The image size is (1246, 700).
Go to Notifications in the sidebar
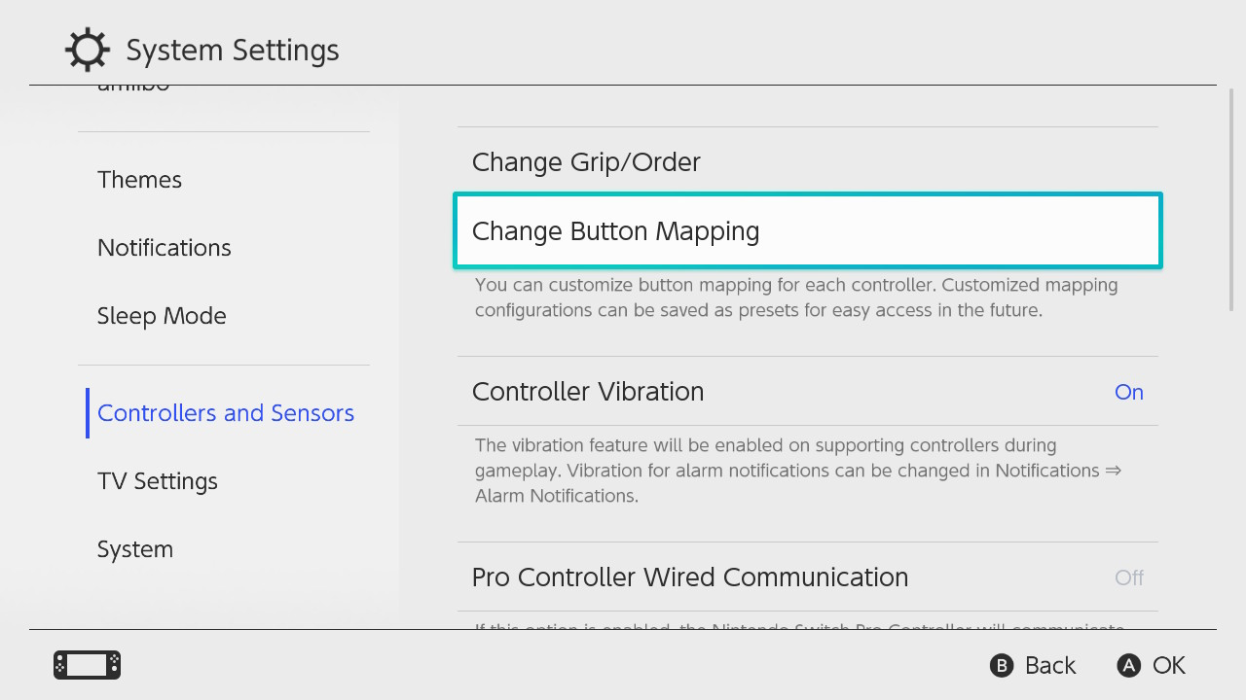[164, 248]
